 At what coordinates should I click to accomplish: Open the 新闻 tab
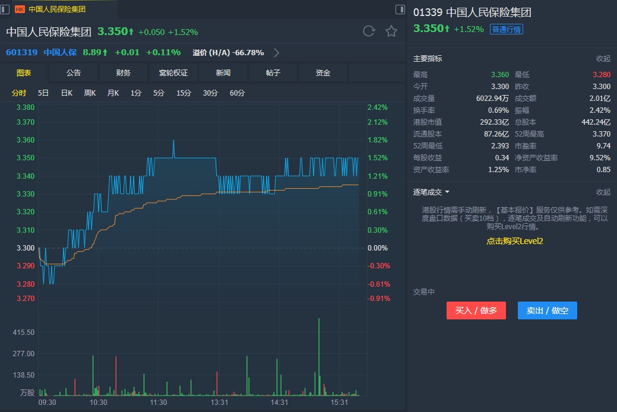223,73
